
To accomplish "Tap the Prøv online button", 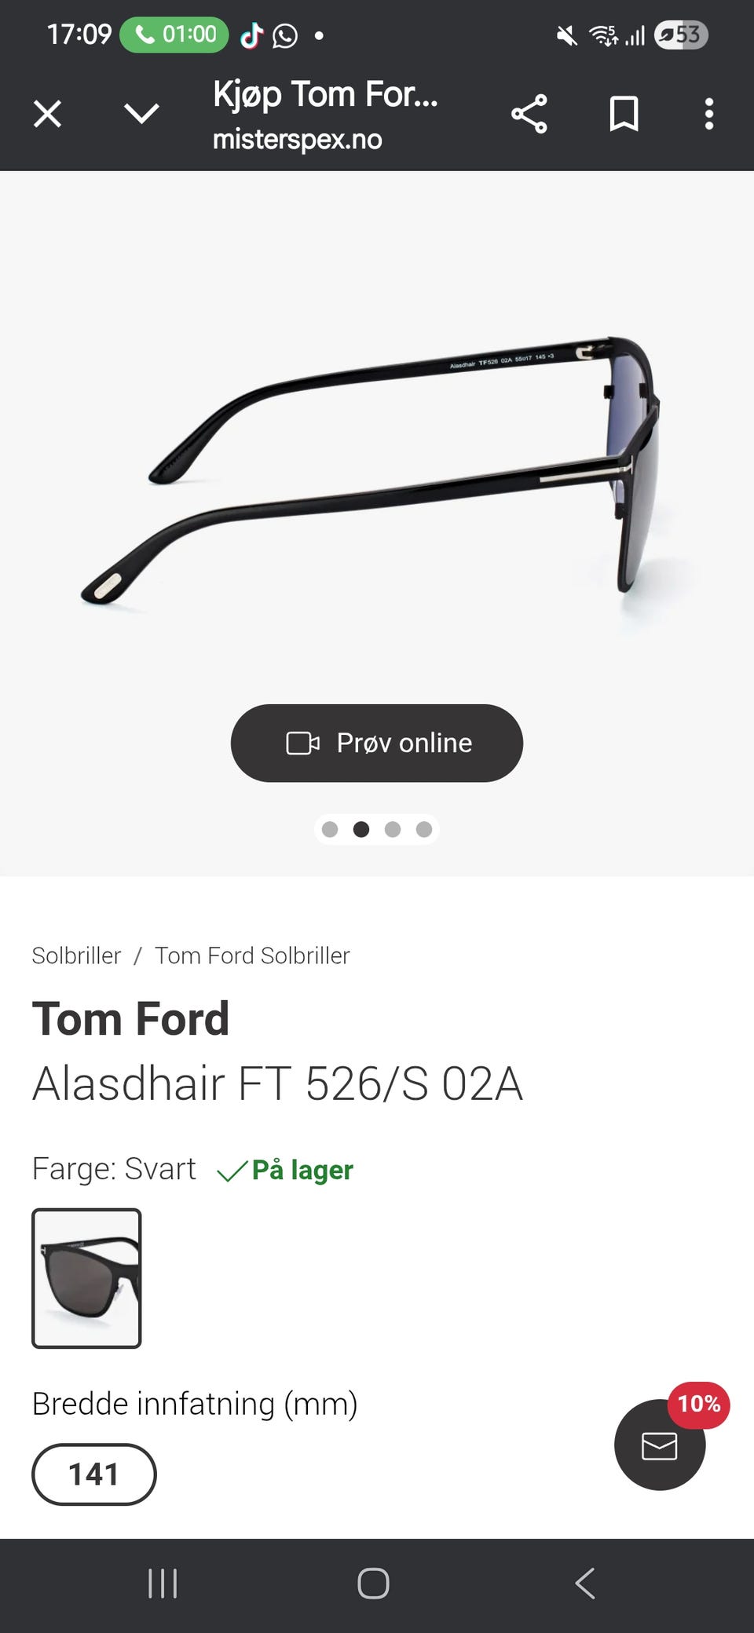I will (x=377, y=743).
